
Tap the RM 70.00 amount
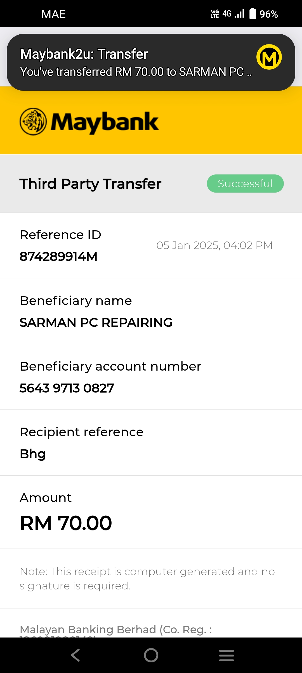point(66,523)
